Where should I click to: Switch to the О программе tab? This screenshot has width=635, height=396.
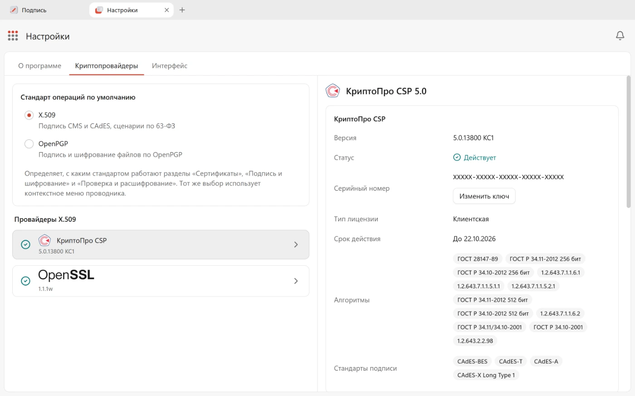click(39, 66)
